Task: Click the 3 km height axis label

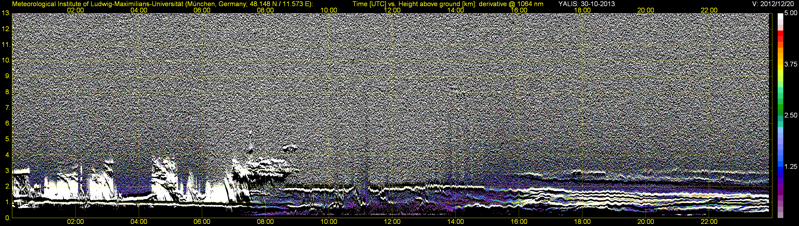Action: pyautogui.click(x=7, y=171)
